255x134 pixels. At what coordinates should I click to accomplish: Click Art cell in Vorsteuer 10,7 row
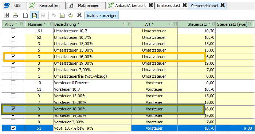click(x=154, y=89)
